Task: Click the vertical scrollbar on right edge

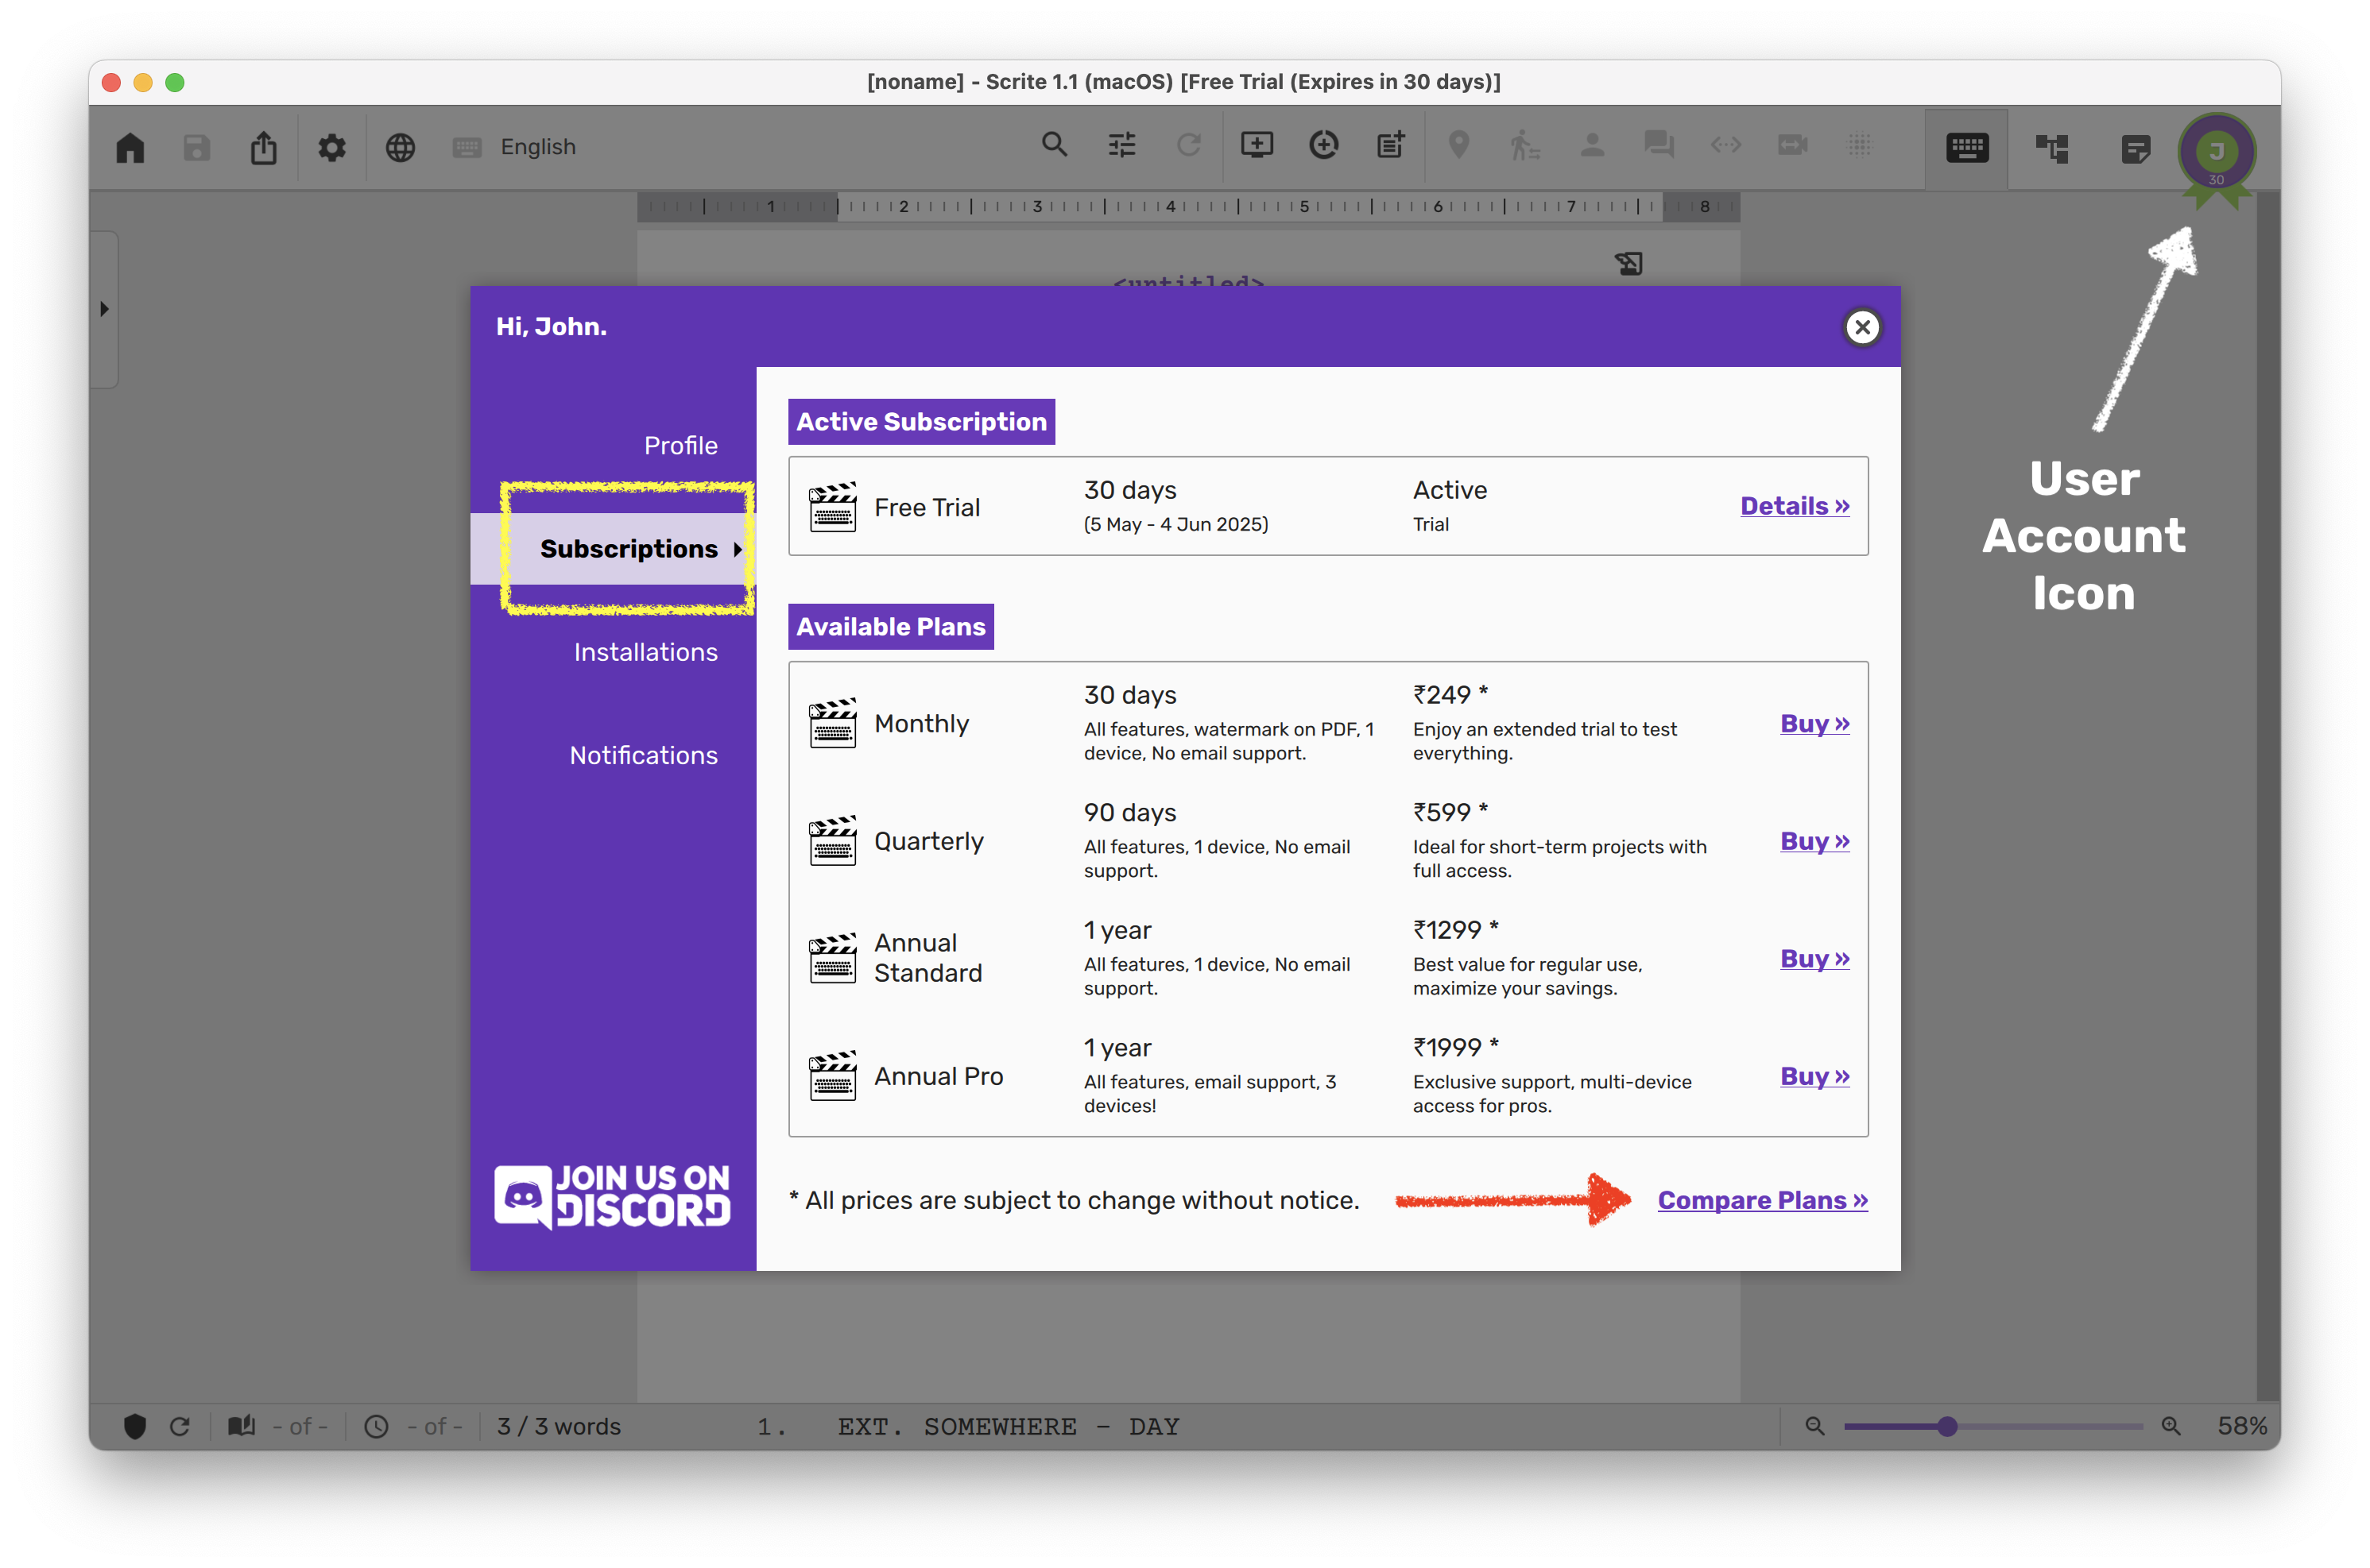Action: click(x=2268, y=796)
